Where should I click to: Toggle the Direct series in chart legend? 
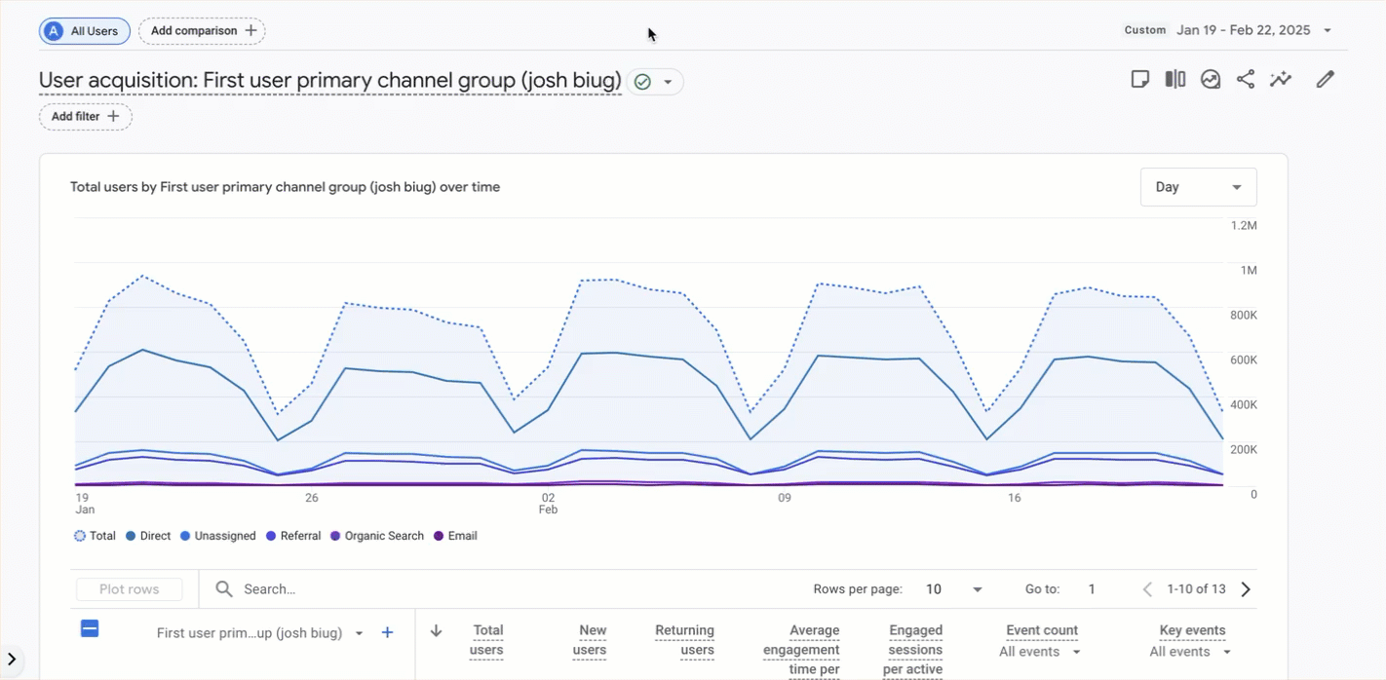pyautogui.click(x=148, y=536)
